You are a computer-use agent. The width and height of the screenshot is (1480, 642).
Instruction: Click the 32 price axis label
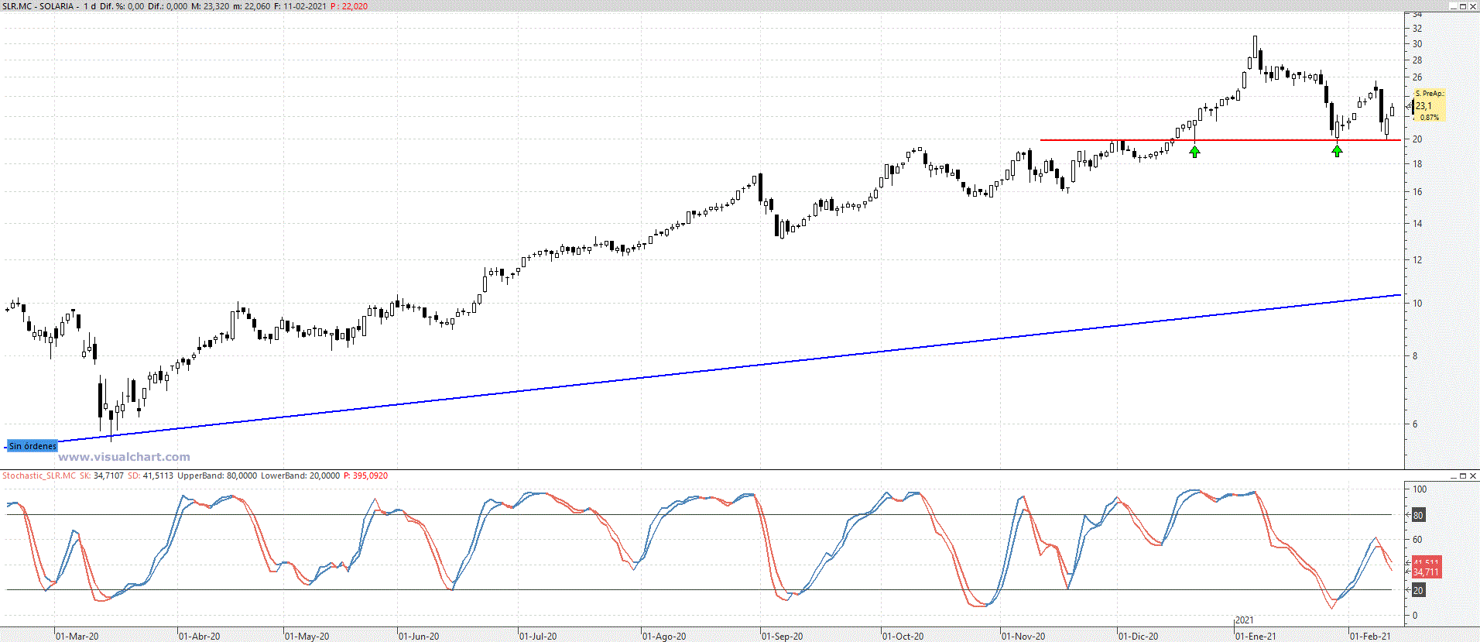(1417, 29)
